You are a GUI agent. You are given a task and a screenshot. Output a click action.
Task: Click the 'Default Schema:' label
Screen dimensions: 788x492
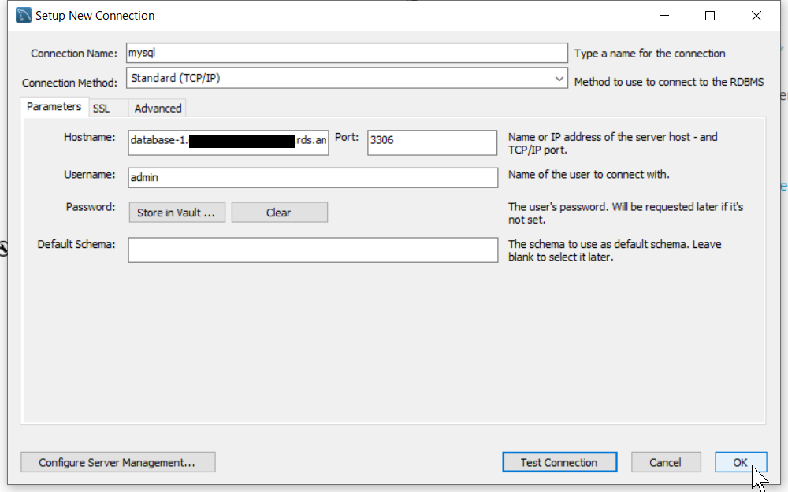pos(76,245)
